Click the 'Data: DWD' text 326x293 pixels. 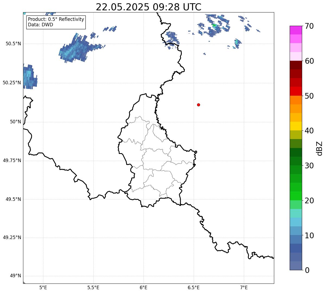click(41, 25)
